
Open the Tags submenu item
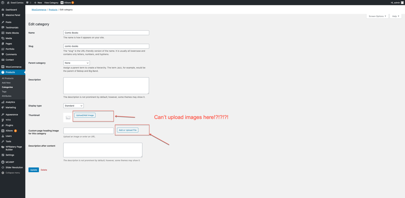[x=4, y=92]
